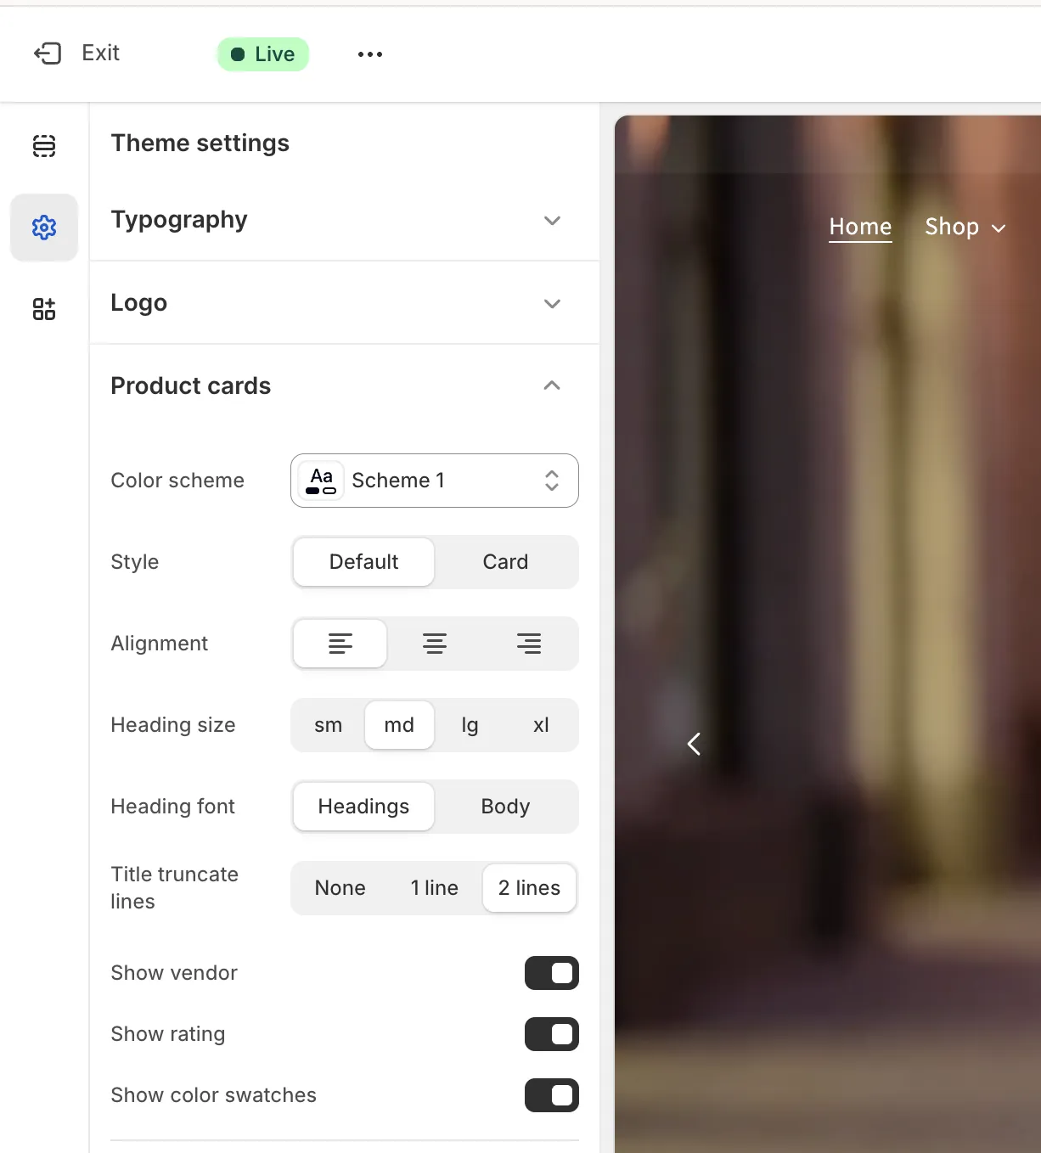1041x1153 pixels.
Task: Set alignment to left
Action: (x=340, y=644)
